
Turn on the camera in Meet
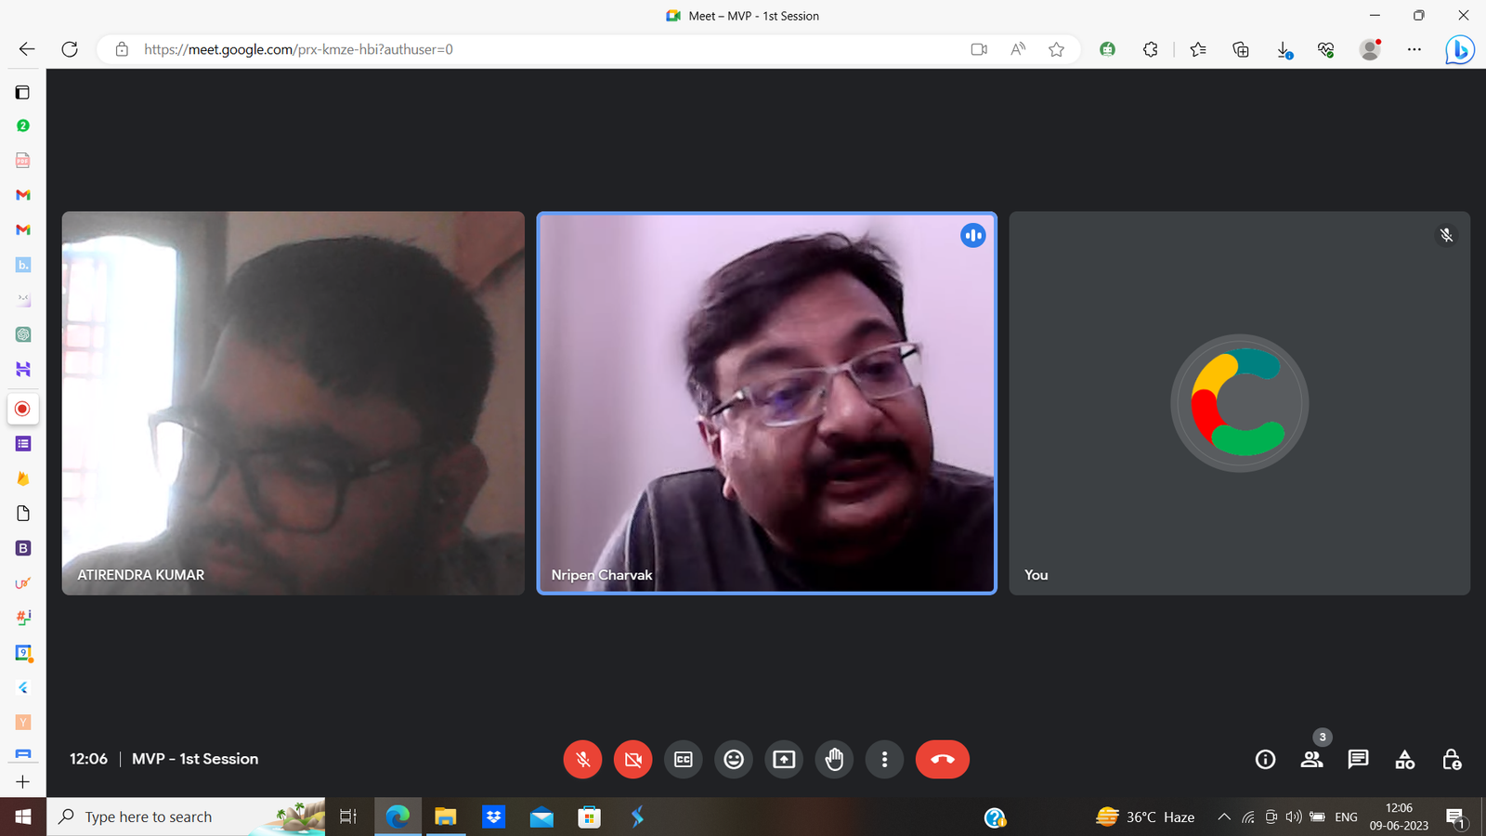point(632,759)
